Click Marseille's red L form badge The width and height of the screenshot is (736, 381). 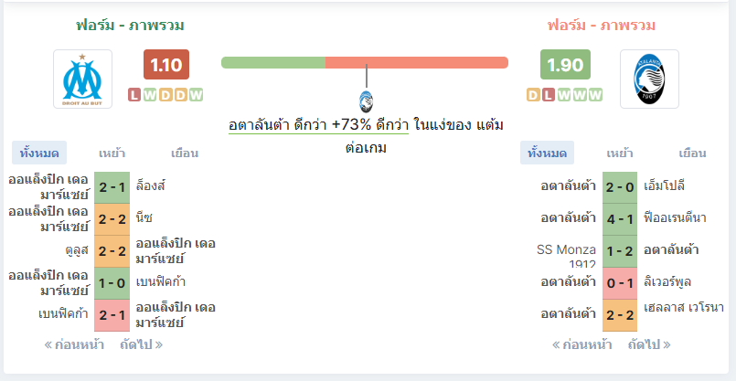pos(134,95)
